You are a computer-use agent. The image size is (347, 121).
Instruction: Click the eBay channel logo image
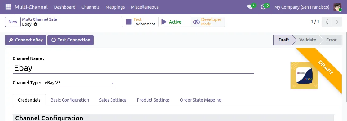(x=304, y=76)
